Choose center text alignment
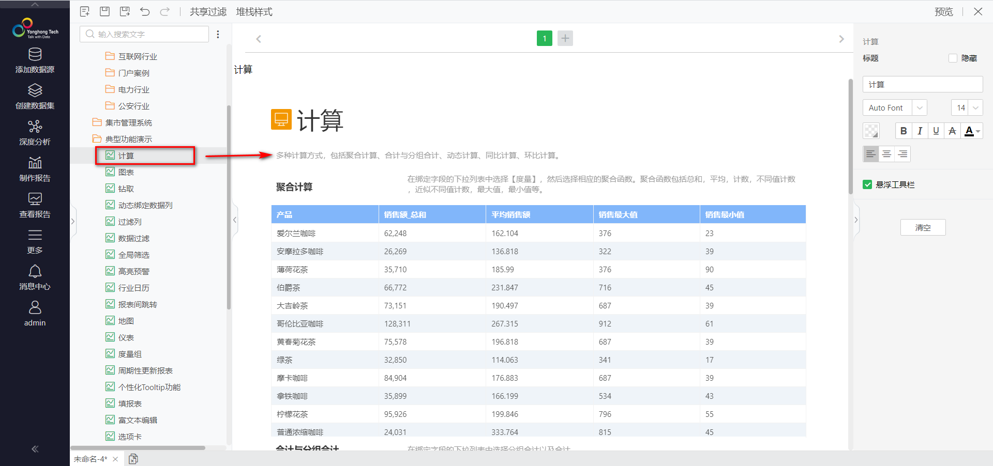The image size is (993, 466). pyautogui.click(x=886, y=154)
